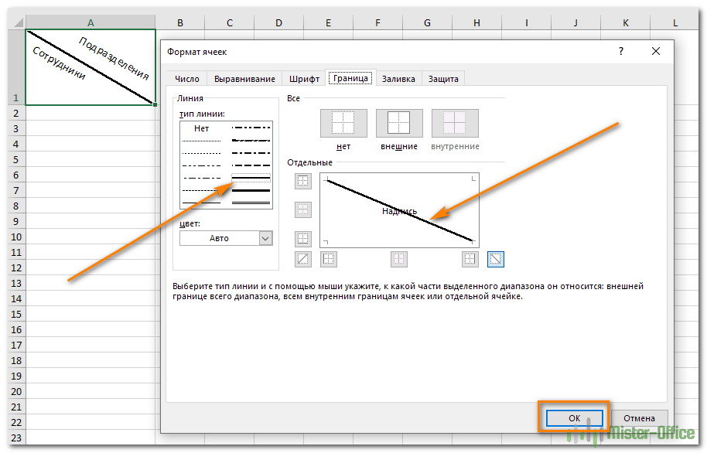Click the diagonal-up border button
707x453 pixels.
(x=303, y=260)
